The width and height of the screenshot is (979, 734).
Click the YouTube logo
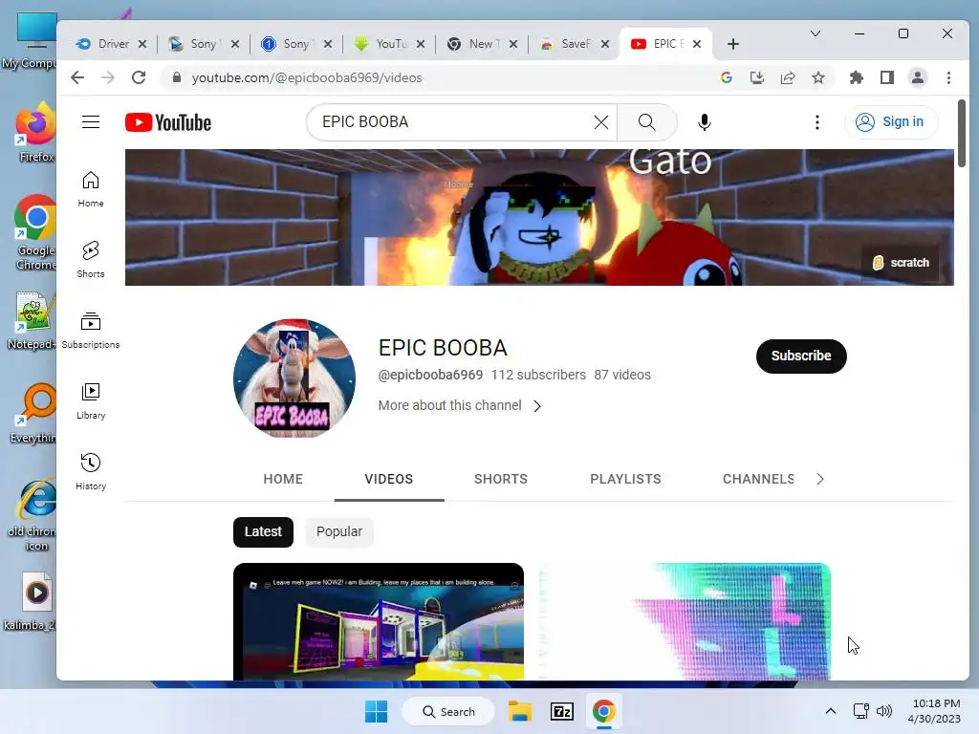pyautogui.click(x=168, y=122)
